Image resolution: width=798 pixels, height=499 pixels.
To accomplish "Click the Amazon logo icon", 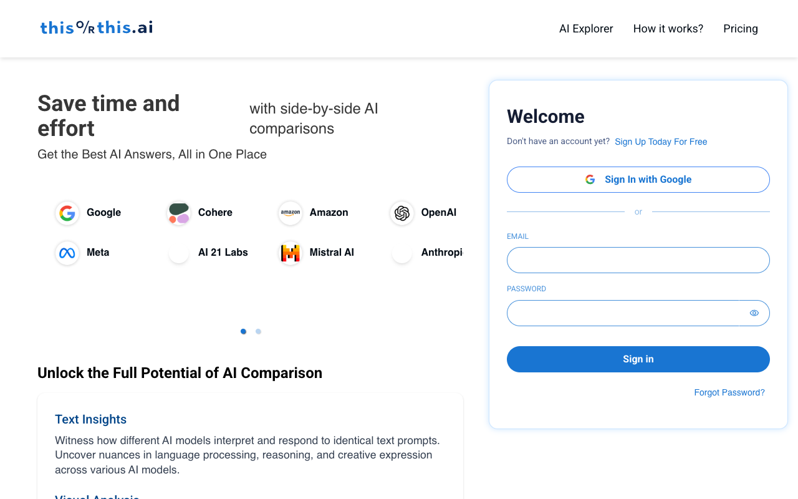I will 291,213.
